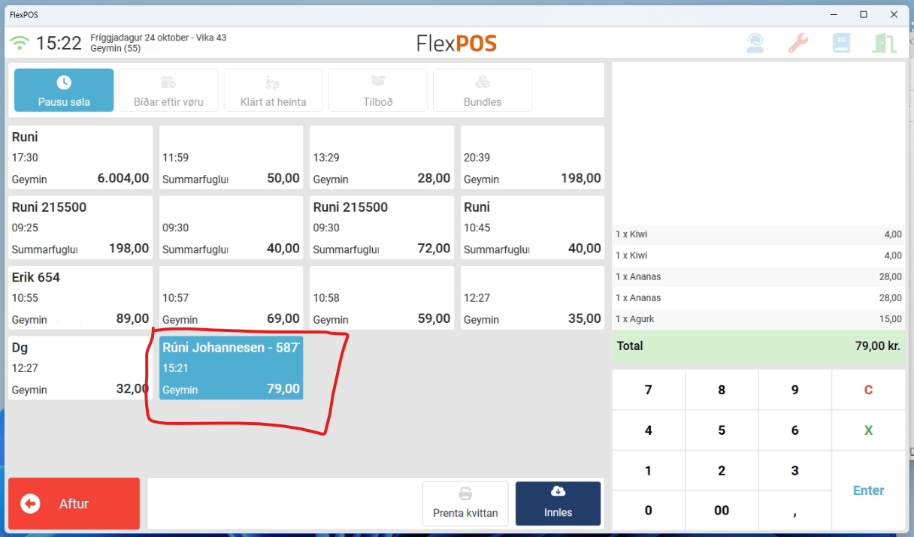Click the customer support headset icon
Viewport: 914px width, 537px height.
tap(755, 43)
